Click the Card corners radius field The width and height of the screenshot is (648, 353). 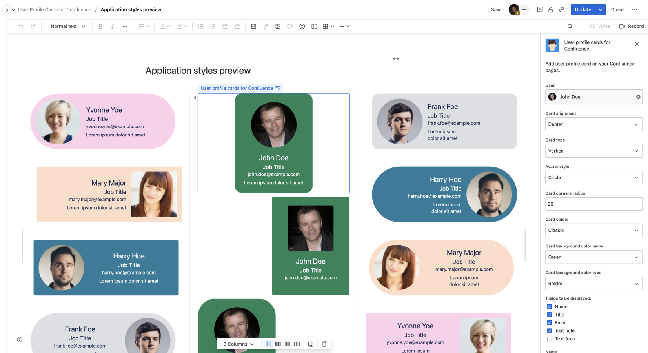(x=593, y=204)
